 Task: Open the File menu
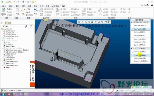point(4,6)
